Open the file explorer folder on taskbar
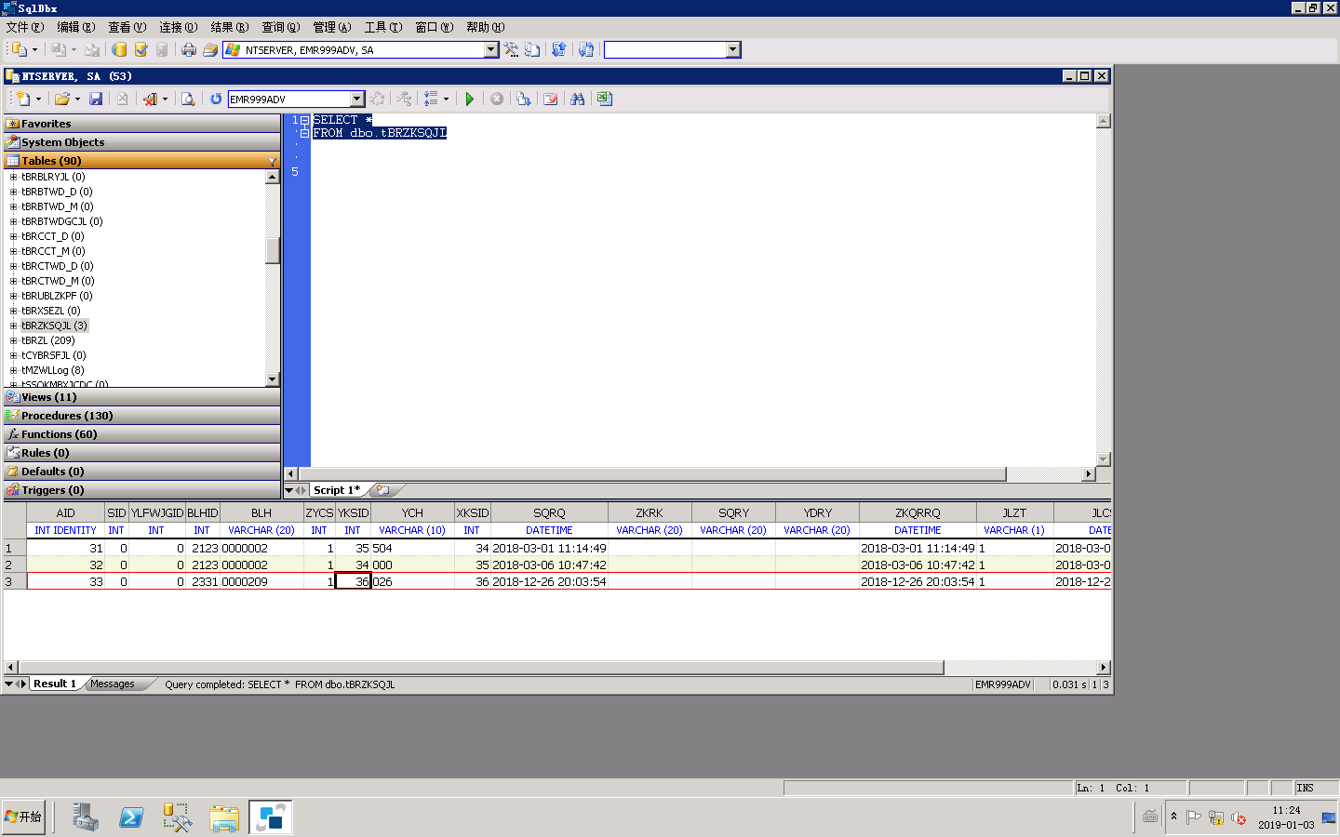Screen dimensions: 1340x837 click(224, 817)
